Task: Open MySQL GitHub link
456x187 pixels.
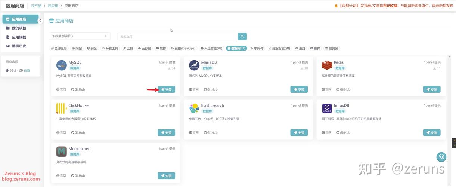Action: [78, 89]
